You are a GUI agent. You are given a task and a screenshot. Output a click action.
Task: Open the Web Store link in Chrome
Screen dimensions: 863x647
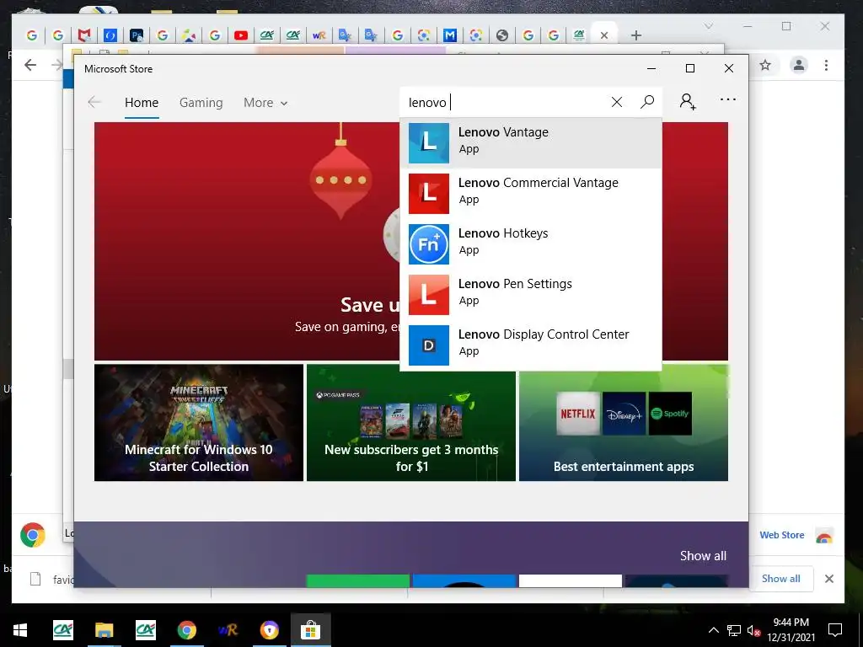pos(781,535)
